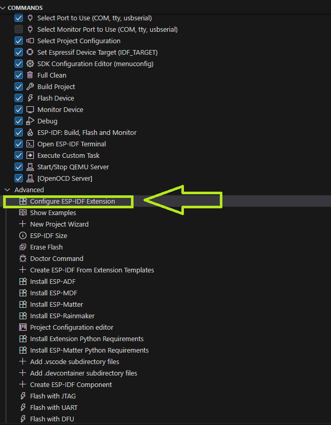Click the Debug bug-play icon
Screen dimensions: 331x425
(30, 121)
